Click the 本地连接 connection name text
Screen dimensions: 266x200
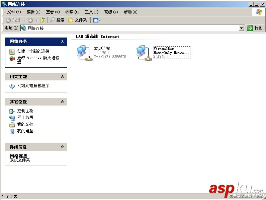coord(102,49)
